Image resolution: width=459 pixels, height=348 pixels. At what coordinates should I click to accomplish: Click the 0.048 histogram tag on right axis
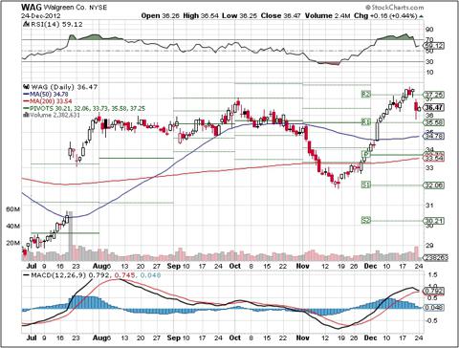coord(434,308)
